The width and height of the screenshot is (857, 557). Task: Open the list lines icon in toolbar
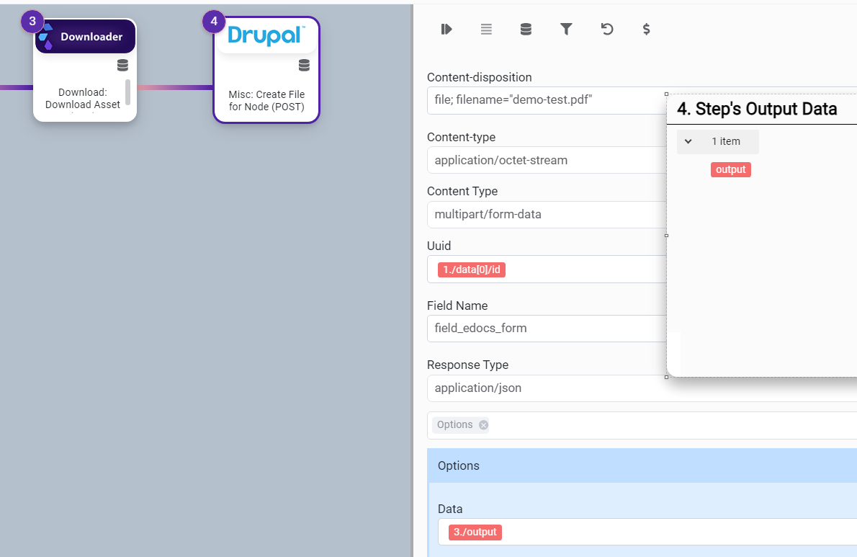tap(486, 30)
